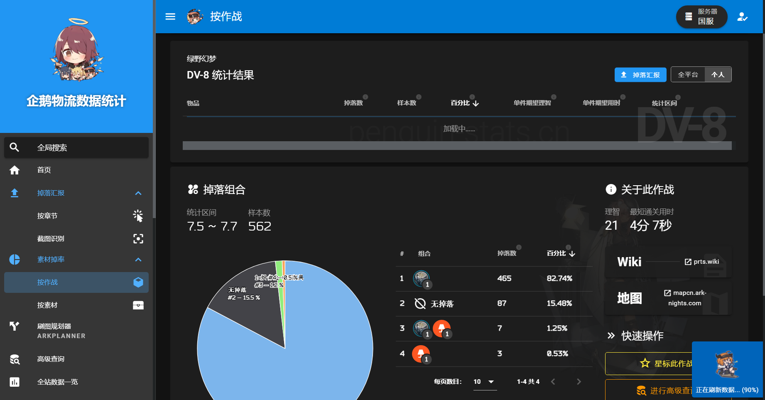Sort items table by 百分比 column
765x400 pixels.
[465, 103]
